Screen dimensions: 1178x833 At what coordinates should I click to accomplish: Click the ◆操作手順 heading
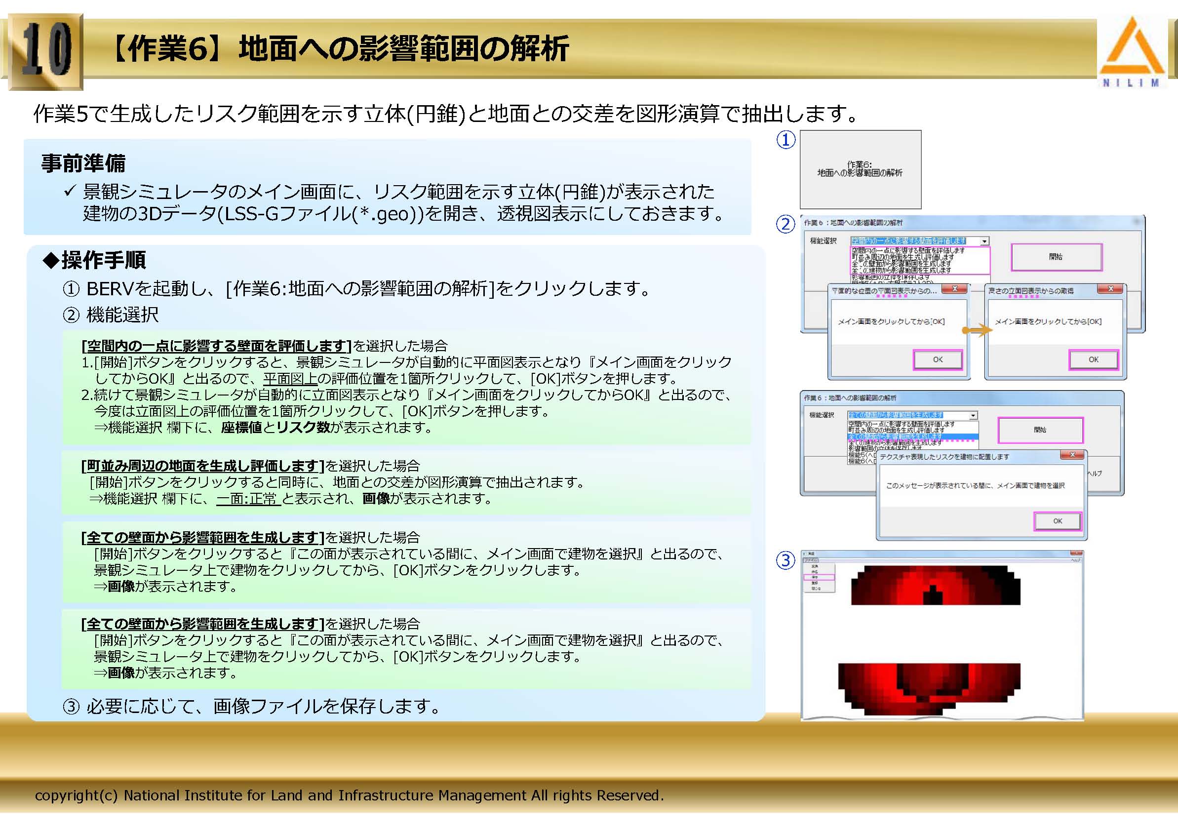94,260
